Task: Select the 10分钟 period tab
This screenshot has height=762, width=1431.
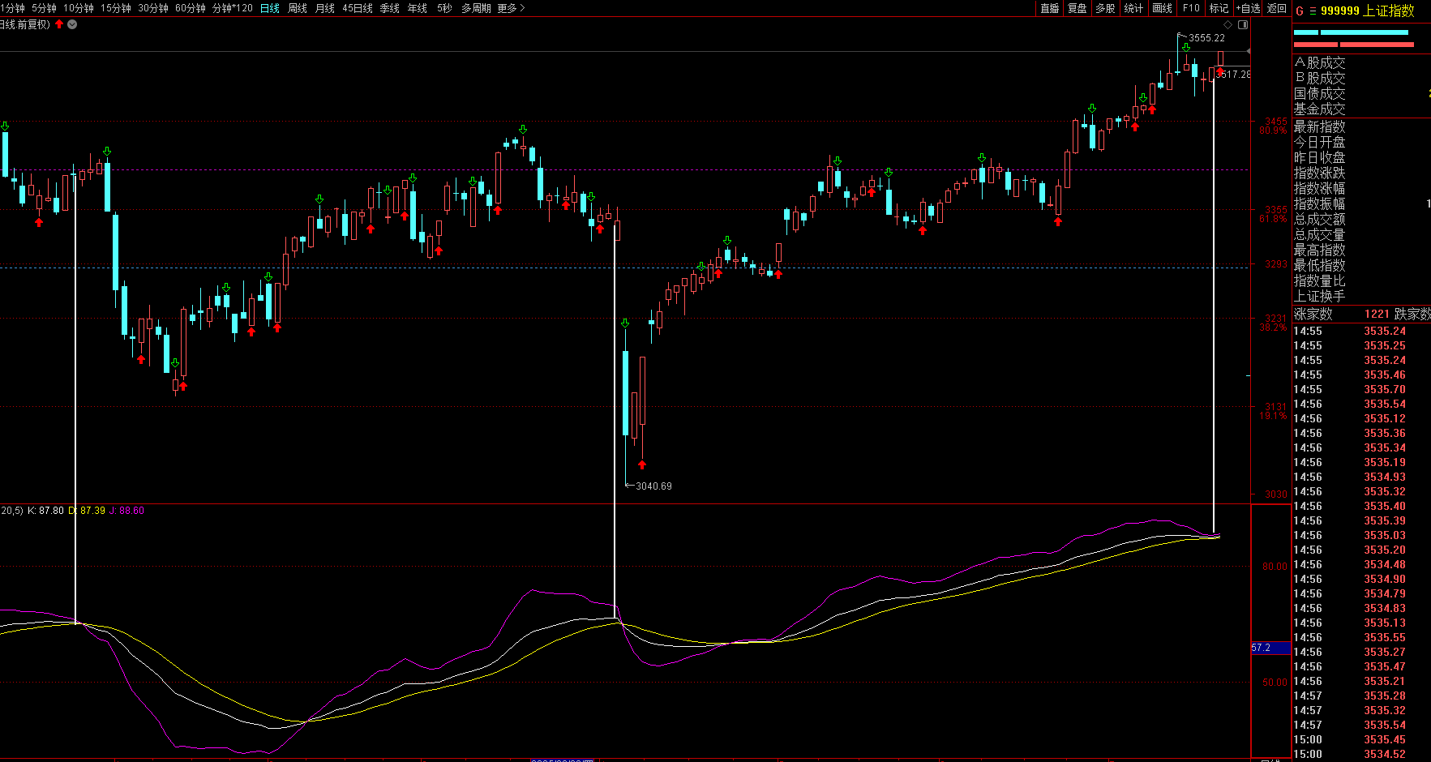Action: pos(79,8)
